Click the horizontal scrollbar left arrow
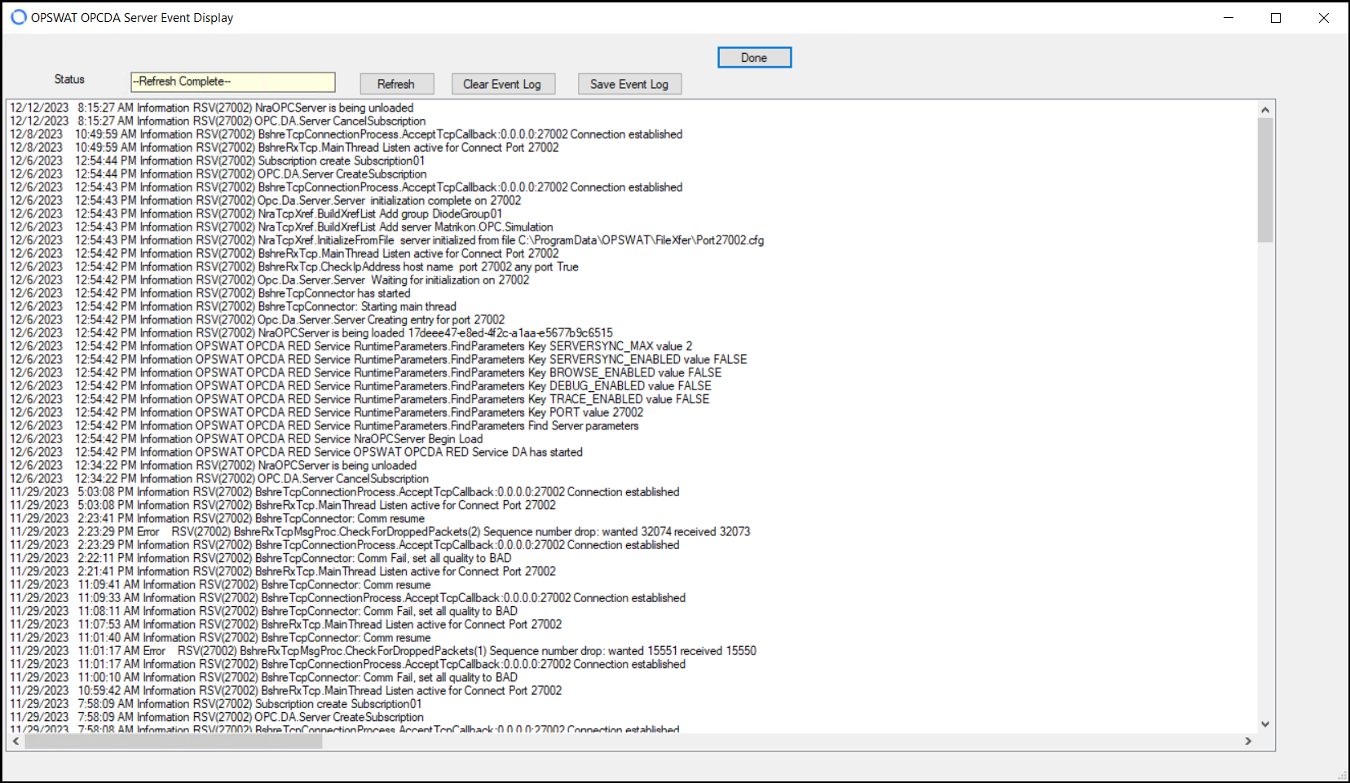The image size is (1350, 783). tap(16, 741)
